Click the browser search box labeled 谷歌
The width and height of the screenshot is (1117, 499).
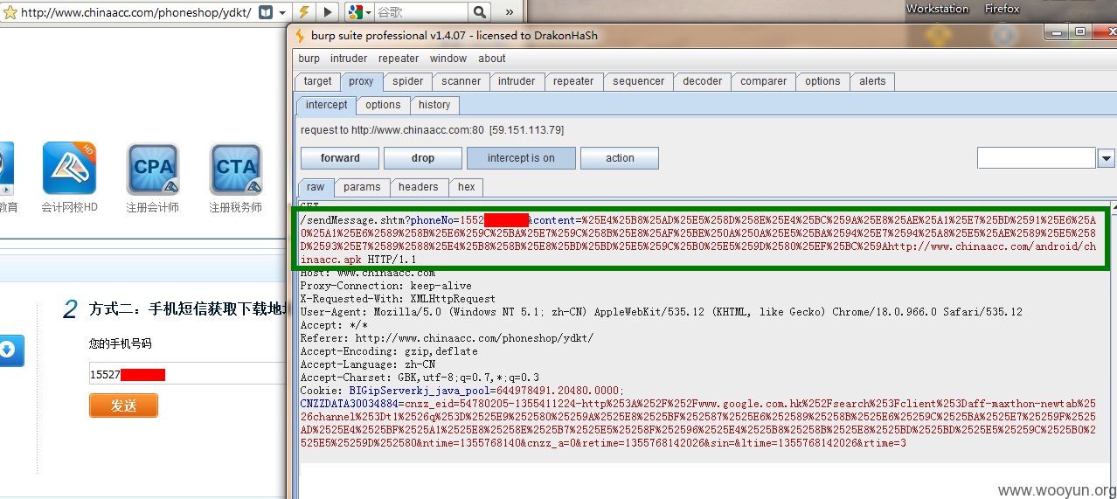(422, 12)
